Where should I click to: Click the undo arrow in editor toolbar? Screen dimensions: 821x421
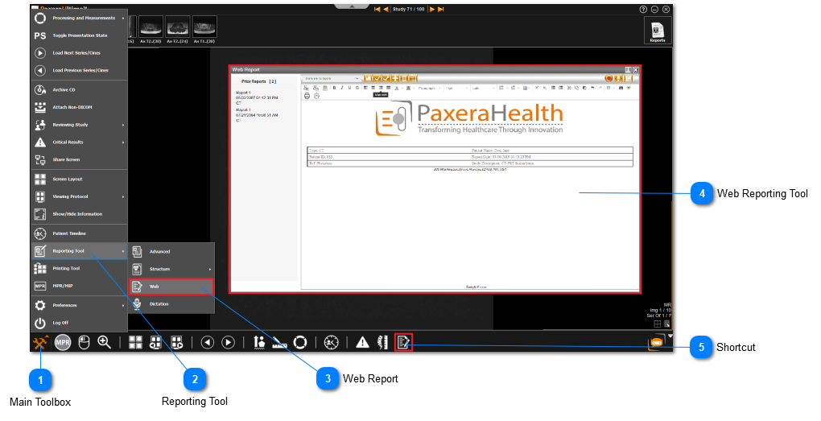point(592,88)
